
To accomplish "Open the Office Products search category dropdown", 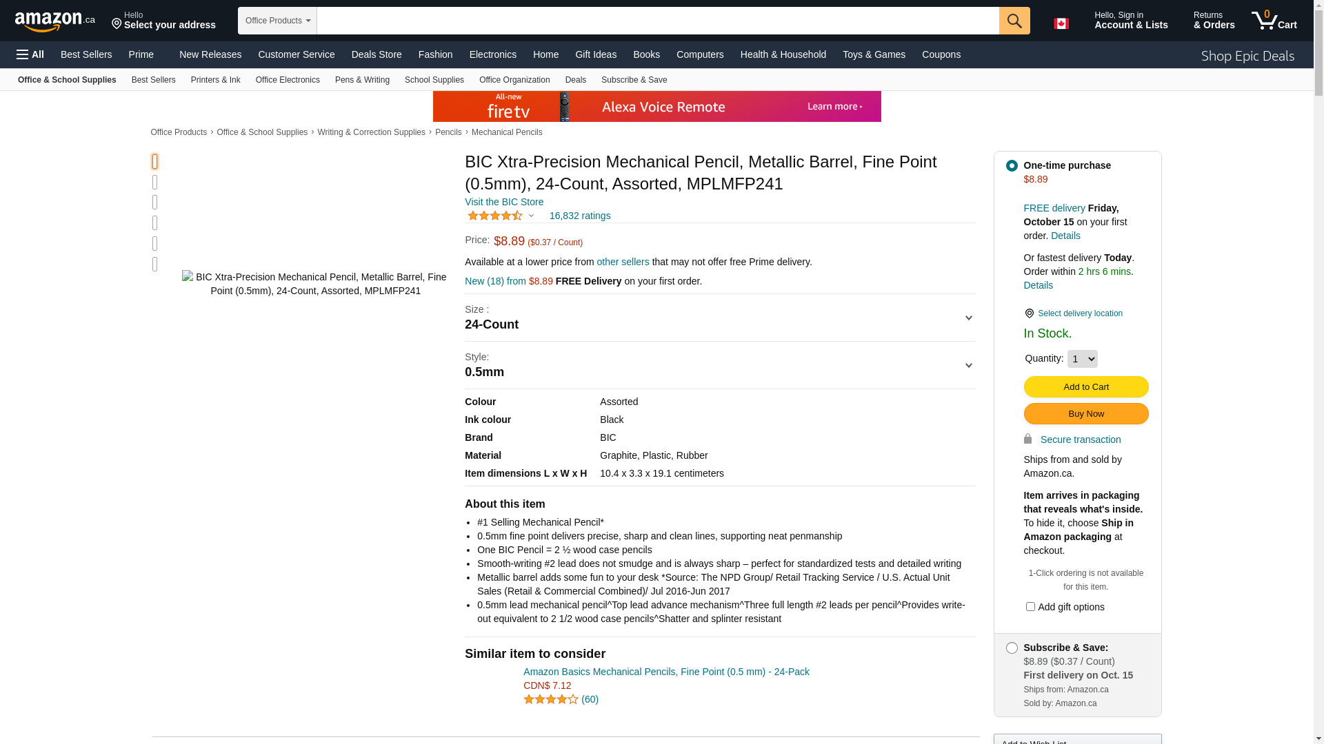I will coord(277,21).
